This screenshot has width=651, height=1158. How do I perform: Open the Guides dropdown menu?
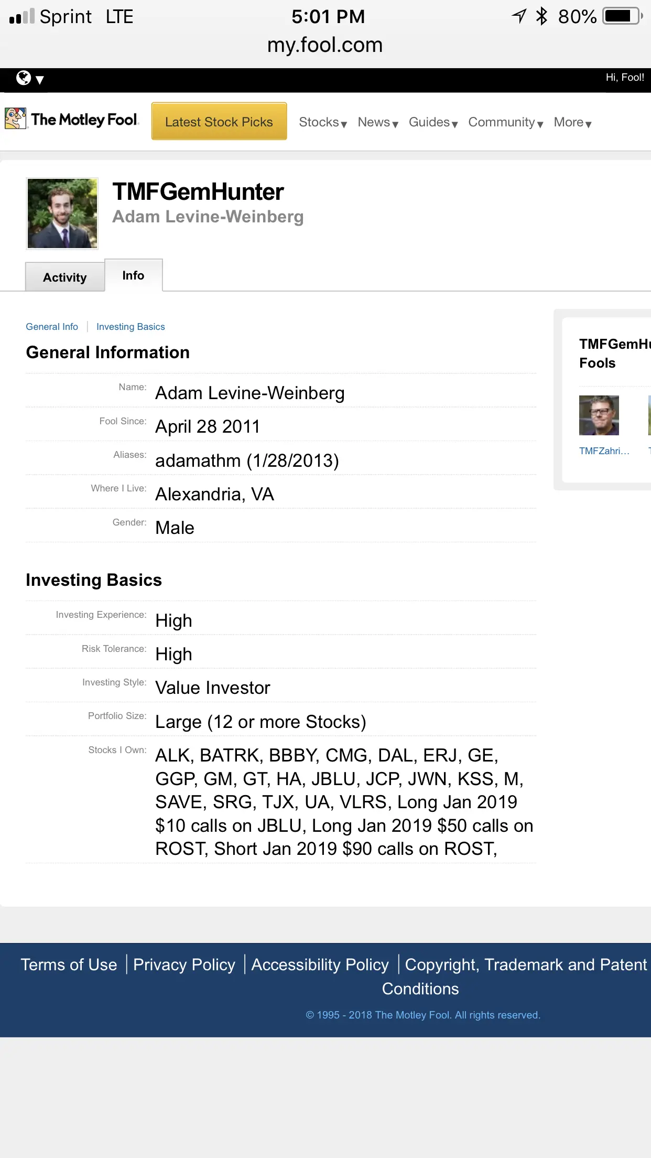click(x=433, y=122)
